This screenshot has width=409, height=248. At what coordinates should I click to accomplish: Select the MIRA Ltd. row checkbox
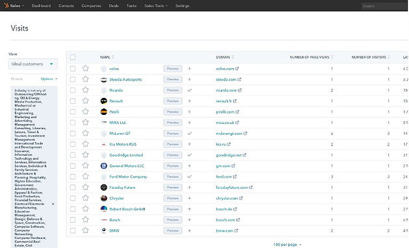point(73,123)
